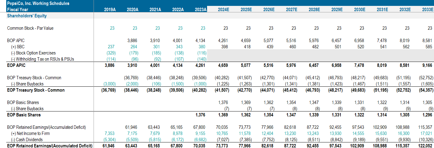Select the 2028E column header

click(x=314, y=10)
